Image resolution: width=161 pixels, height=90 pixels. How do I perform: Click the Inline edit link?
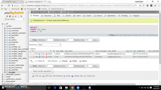117,35
